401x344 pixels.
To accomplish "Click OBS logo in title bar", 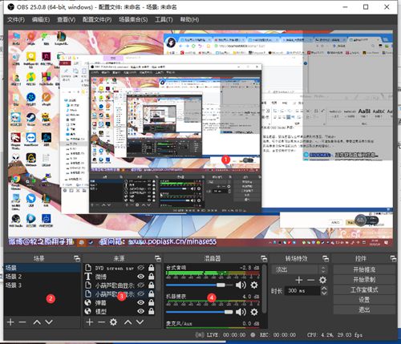I will [x=10, y=7].
